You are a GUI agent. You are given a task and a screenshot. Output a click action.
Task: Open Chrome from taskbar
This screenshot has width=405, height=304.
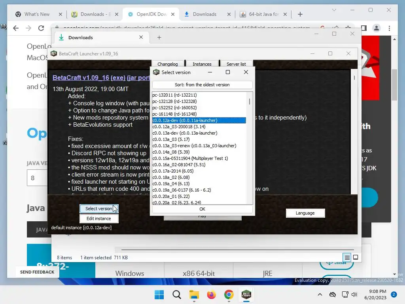point(229,294)
